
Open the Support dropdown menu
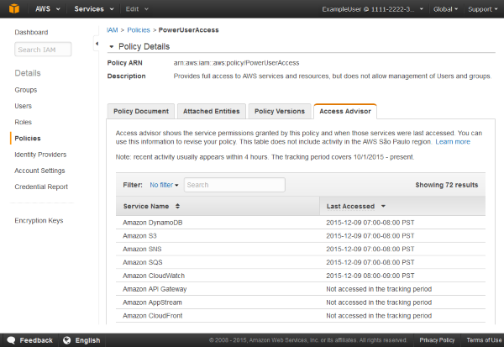point(483,9)
